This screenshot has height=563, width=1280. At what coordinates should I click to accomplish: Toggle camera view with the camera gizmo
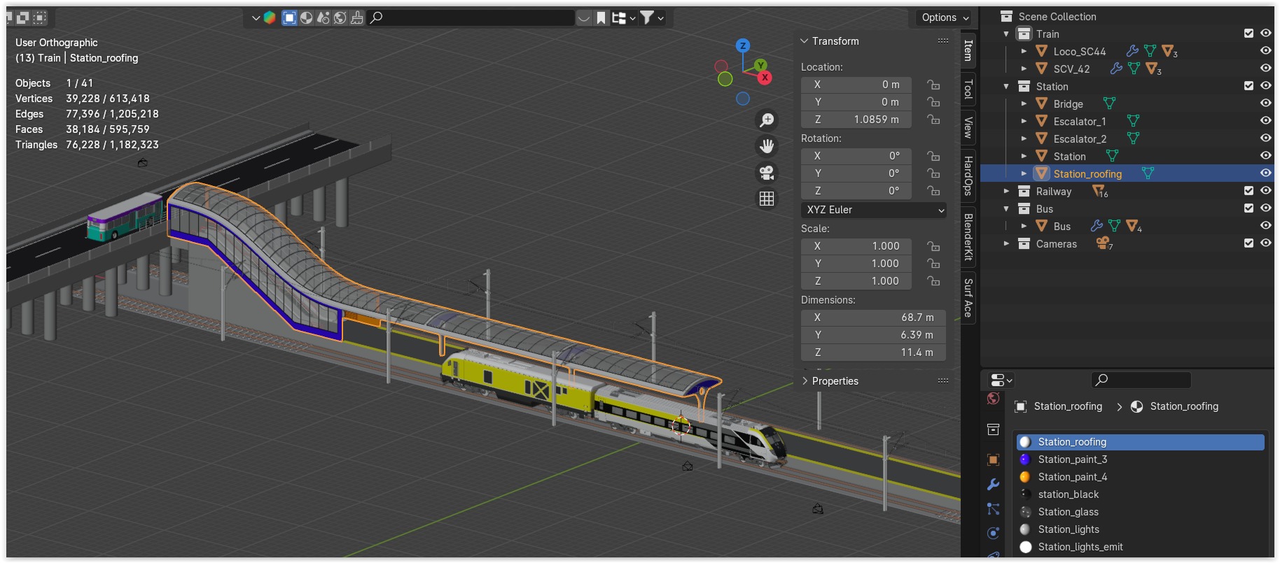(x=767, y=173)
